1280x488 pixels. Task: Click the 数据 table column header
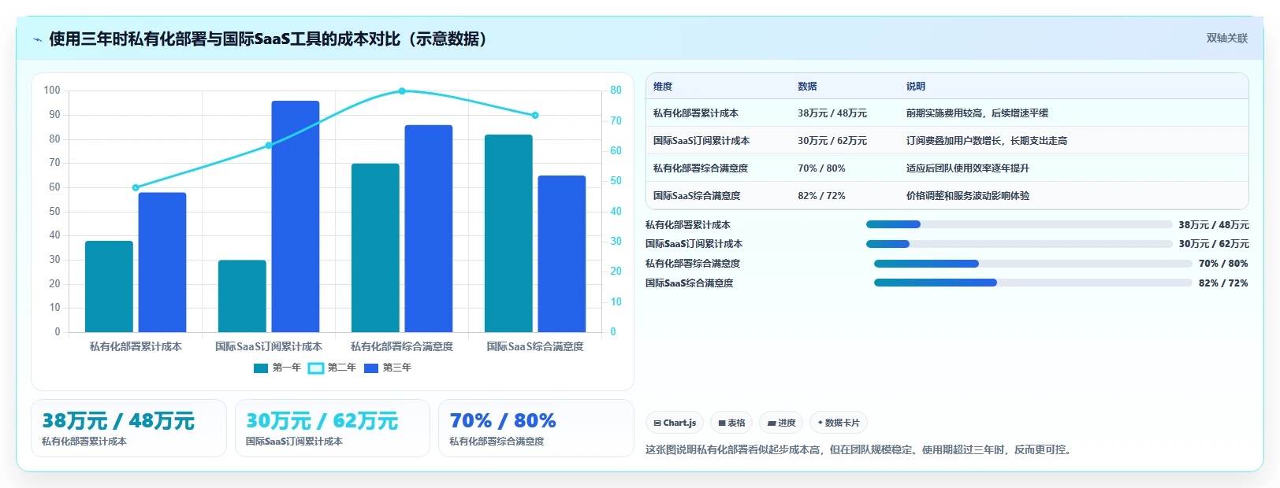(807, 87)
